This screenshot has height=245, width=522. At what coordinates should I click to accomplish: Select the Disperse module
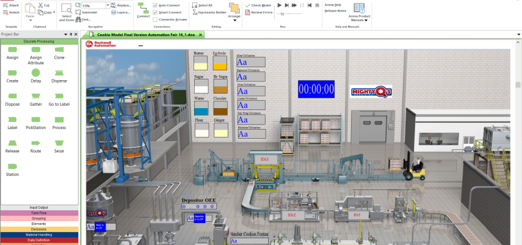(x=59, y=76)
